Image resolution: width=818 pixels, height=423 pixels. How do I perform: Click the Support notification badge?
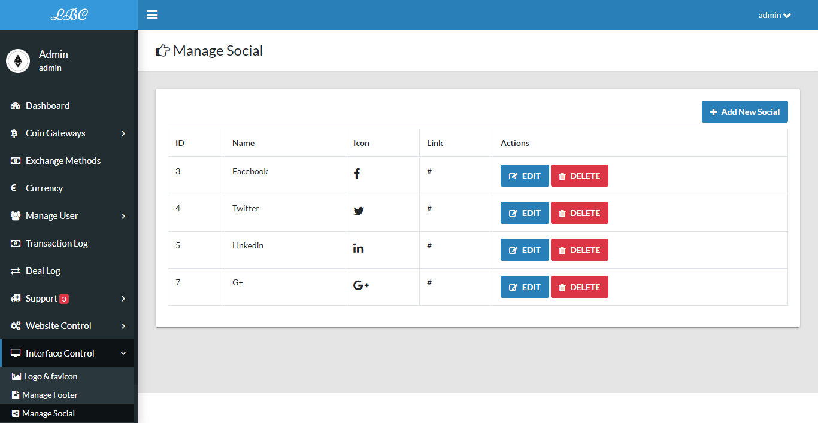(x=64, y=299)
